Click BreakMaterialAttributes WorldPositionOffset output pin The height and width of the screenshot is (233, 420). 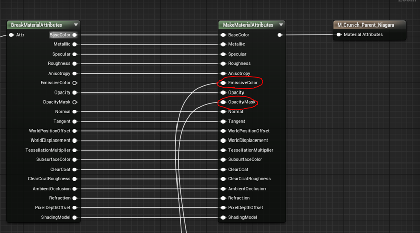[75, 131]
